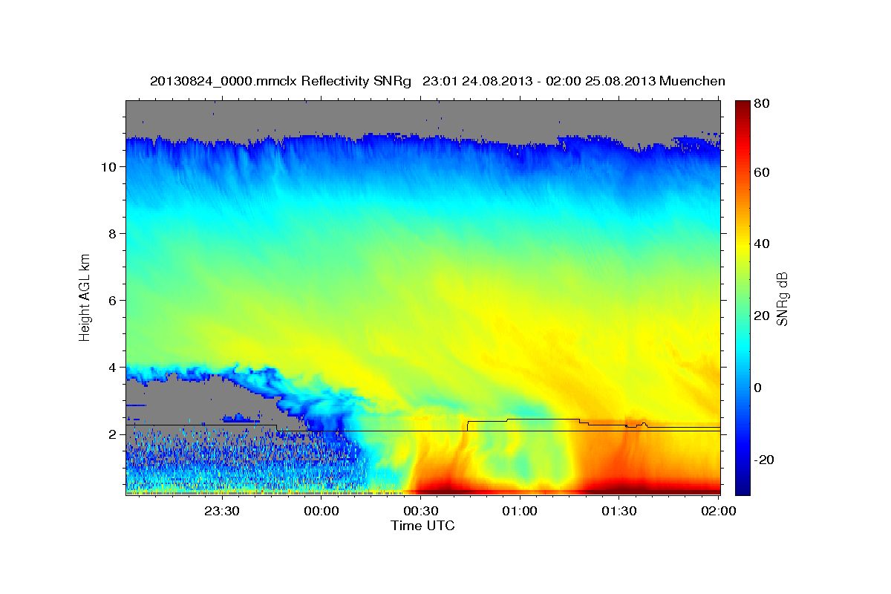Click the height tick label 8
Image resolution: width=891 pixels, height=594 pixels.
point(111,234)
